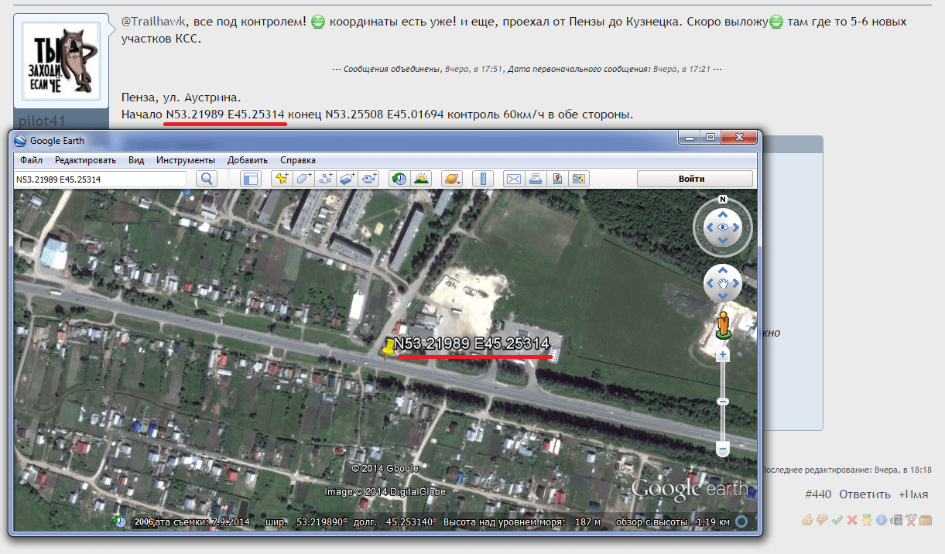Viewport: 945px width, 554px height.
Task: Open the Добавить menu
Action: click(x=248, y=160)
